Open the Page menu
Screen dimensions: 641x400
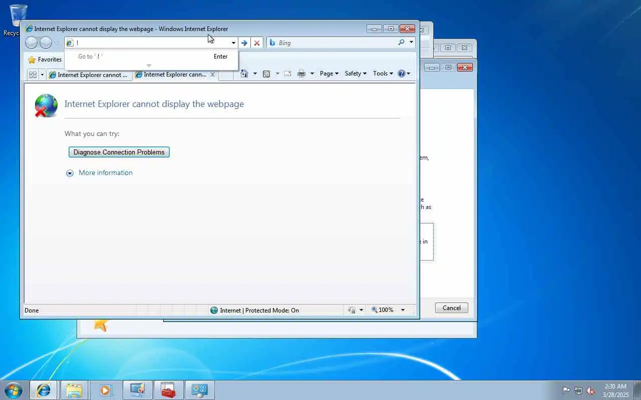click(x=329, y=73)
